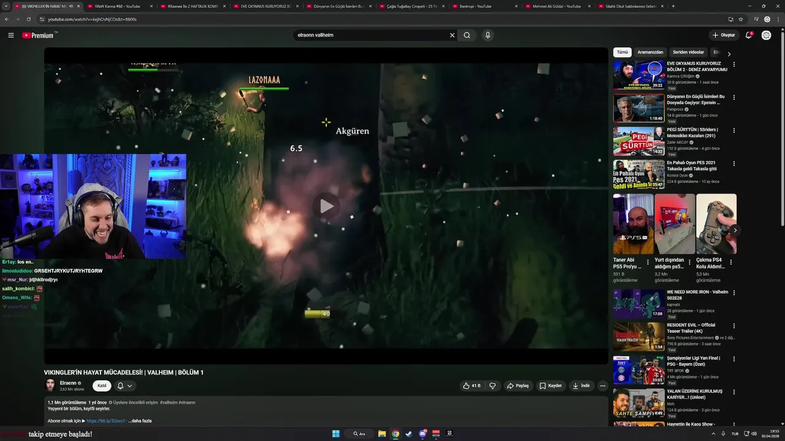Open the Elraenn subscription bell dropdown
The image size is (785, 441).
coord(124,386)
